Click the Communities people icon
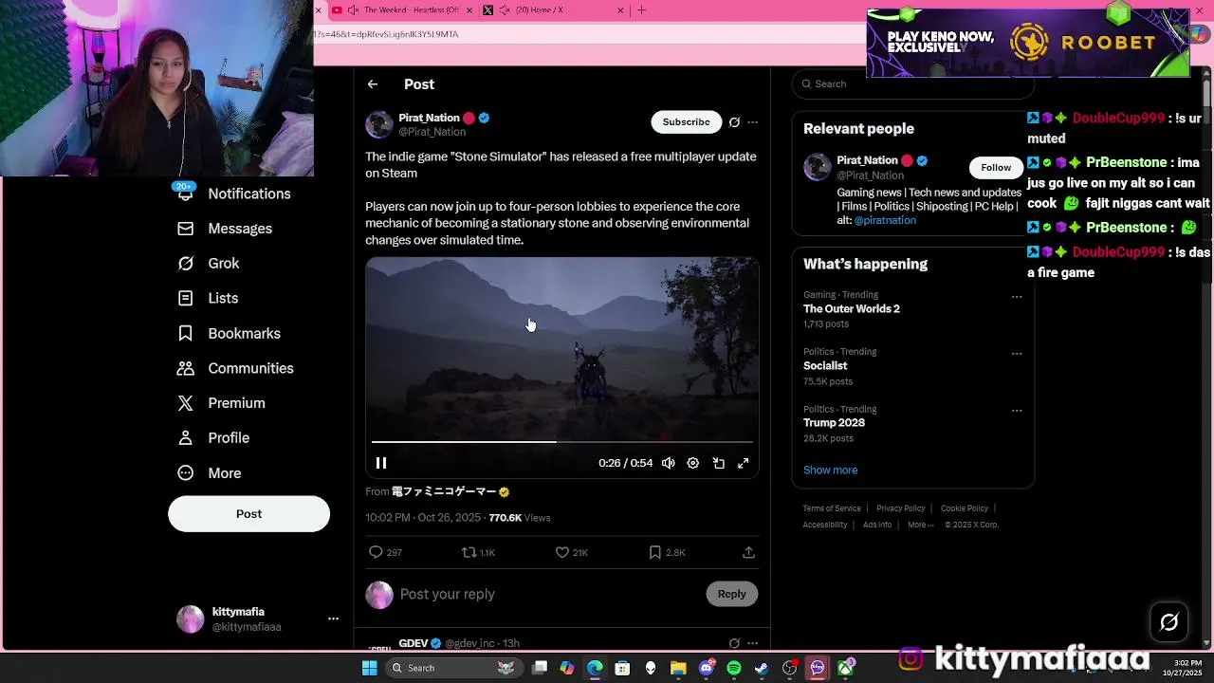Screen dimensions: 1214x683 [186, 368]
